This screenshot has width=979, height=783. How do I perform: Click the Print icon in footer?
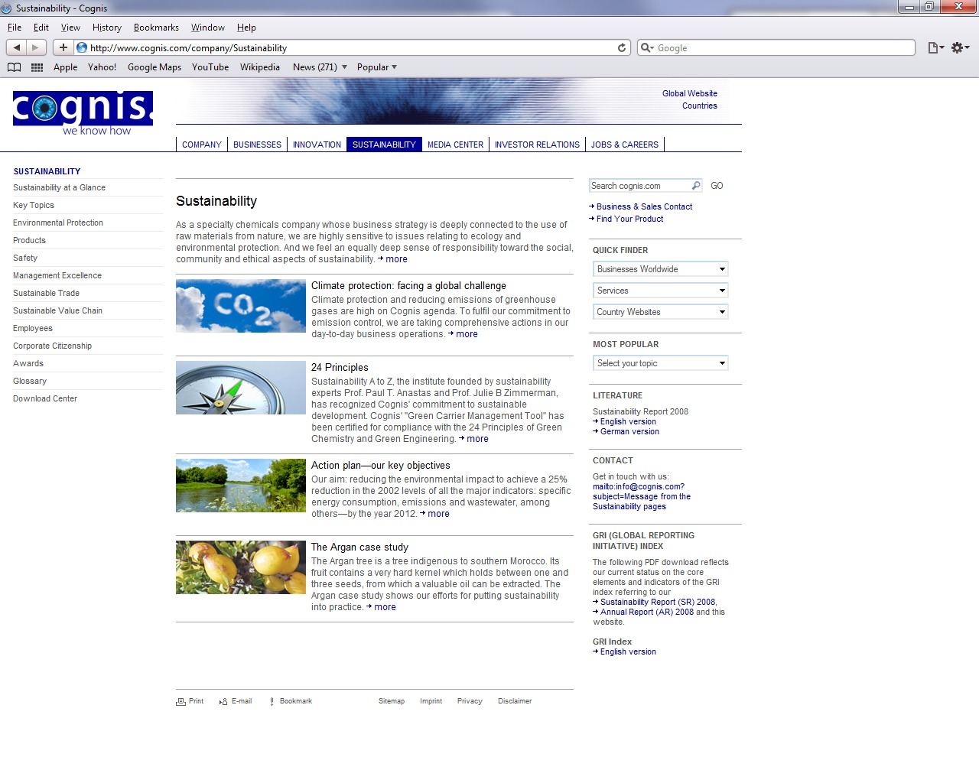181,701
